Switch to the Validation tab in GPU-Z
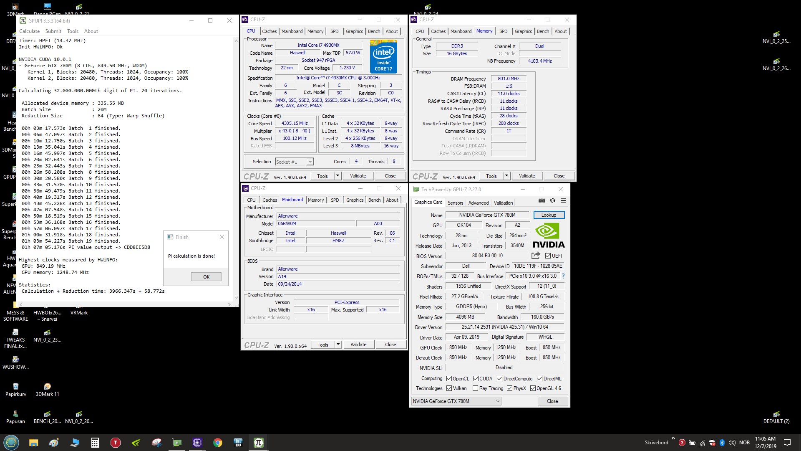 pyautogui.click(x=503, y=203)
